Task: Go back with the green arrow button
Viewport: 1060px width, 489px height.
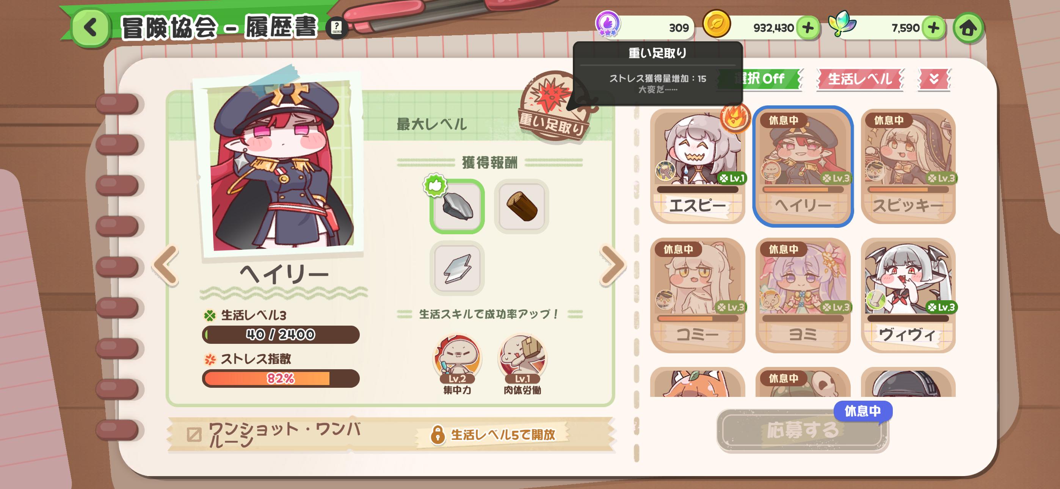Action: coord(90,28)
